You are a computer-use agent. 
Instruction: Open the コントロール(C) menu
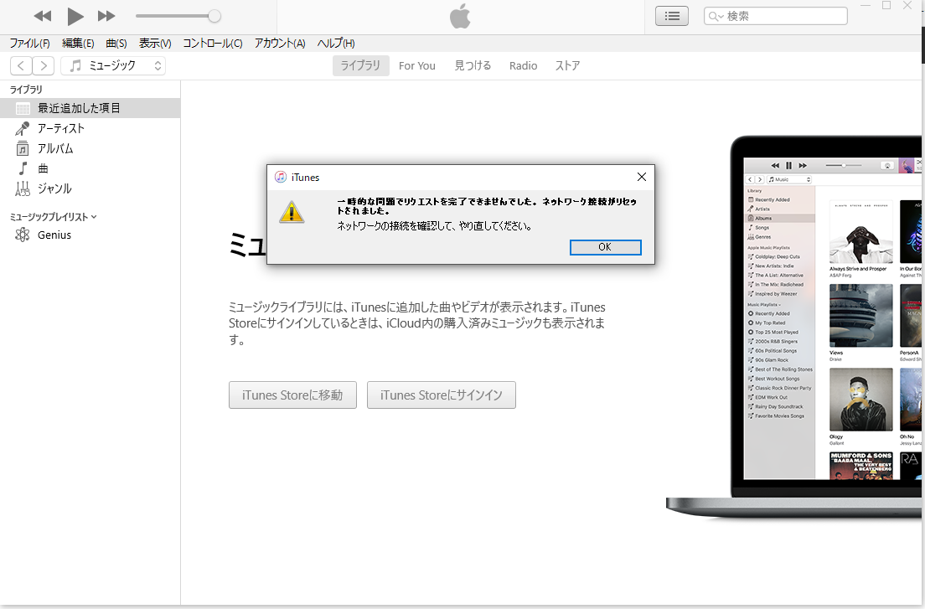pos(212,43)
